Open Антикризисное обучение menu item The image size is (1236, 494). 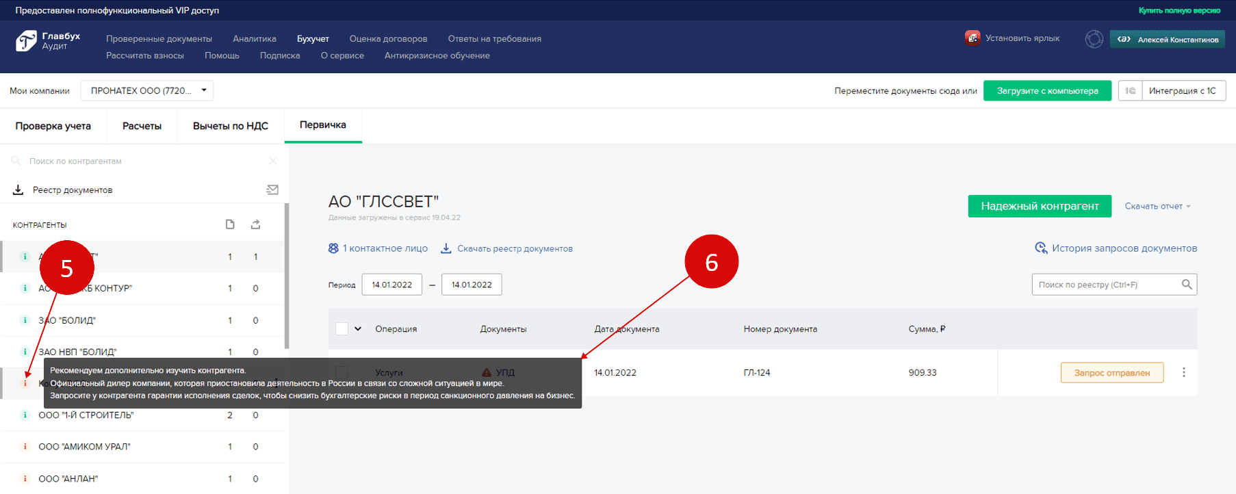pyautogui.click(x=437, y=55)
